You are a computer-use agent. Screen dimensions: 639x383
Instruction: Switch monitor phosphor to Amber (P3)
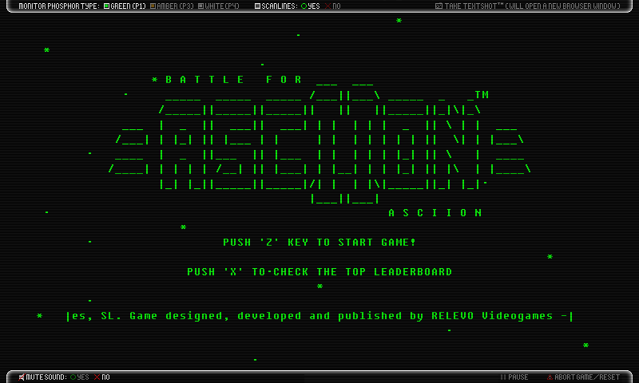coord(172,6)
